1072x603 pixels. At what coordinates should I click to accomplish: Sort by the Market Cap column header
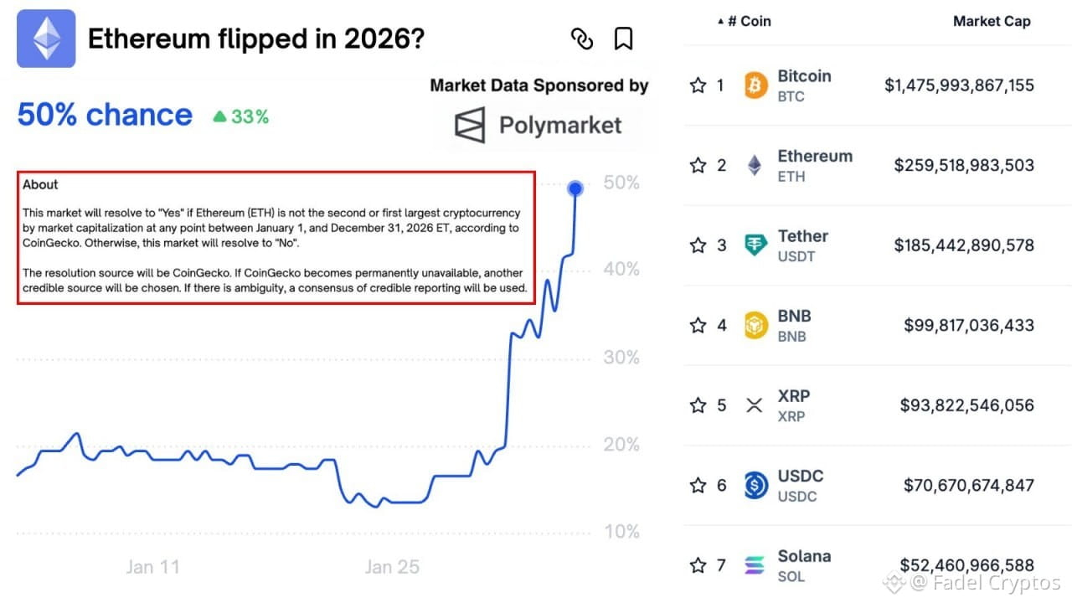tap(992, 22)
